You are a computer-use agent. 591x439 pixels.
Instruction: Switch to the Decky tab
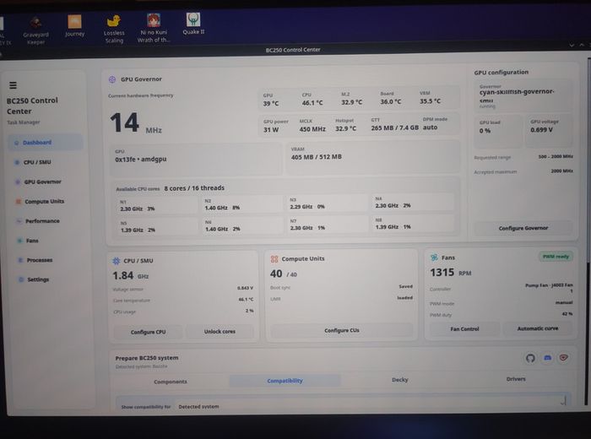[x=400, y=380]
